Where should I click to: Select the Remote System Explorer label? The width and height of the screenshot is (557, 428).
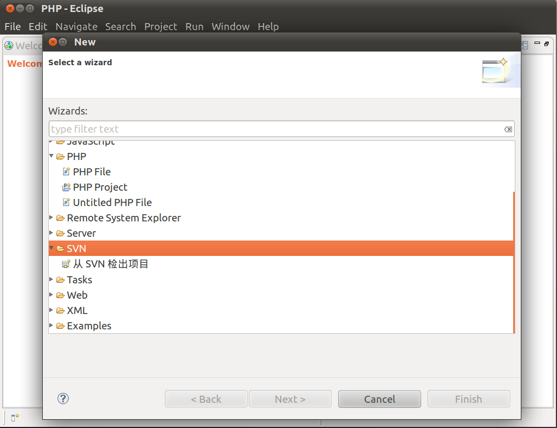[123, 218]
